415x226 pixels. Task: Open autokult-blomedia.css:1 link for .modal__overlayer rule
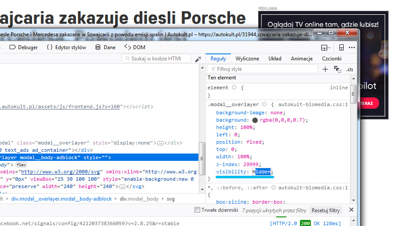coord(313,104)
